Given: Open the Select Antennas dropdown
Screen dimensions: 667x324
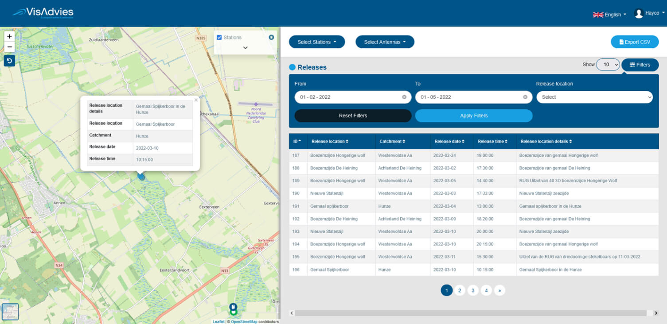Looking at the screenshot, I should (384, 42).
